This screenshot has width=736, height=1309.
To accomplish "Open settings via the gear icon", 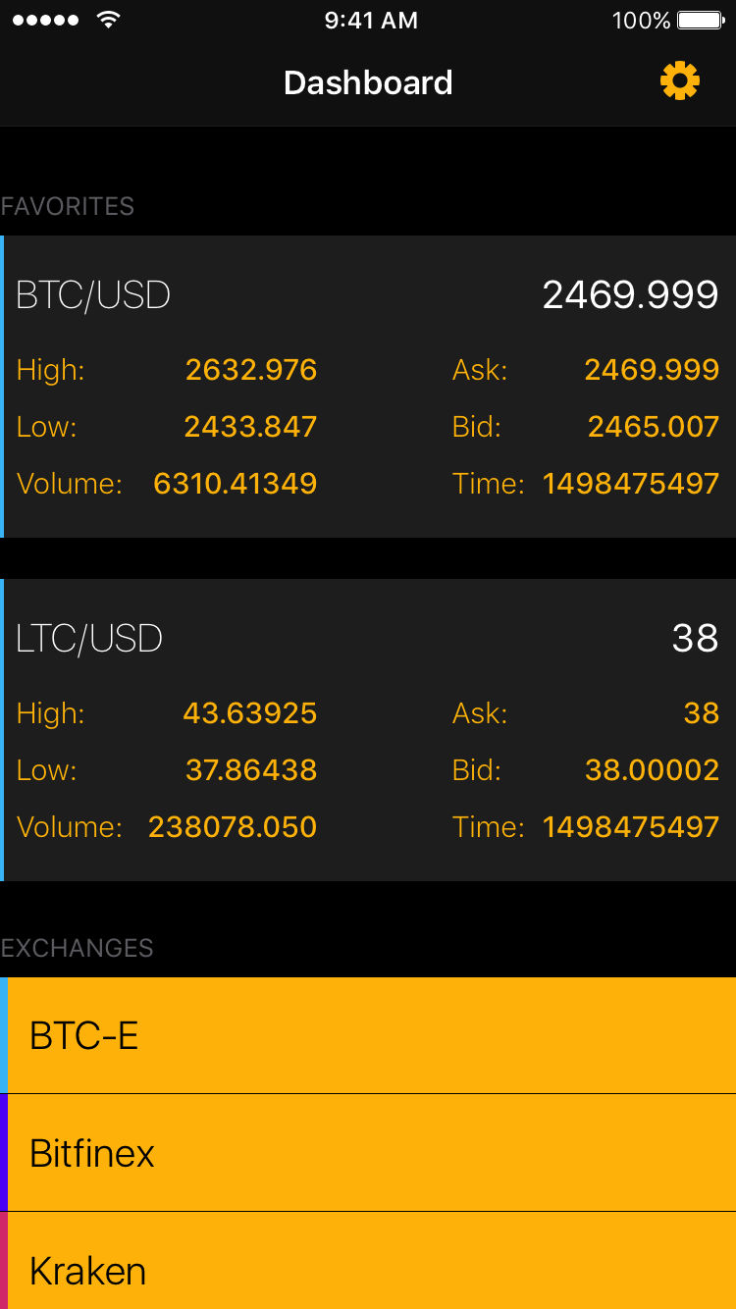I will 679,81.
